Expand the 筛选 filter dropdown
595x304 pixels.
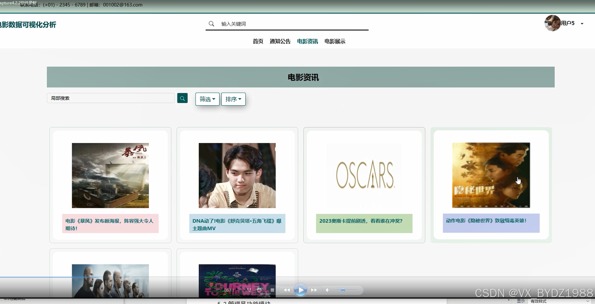click(207, 99)
